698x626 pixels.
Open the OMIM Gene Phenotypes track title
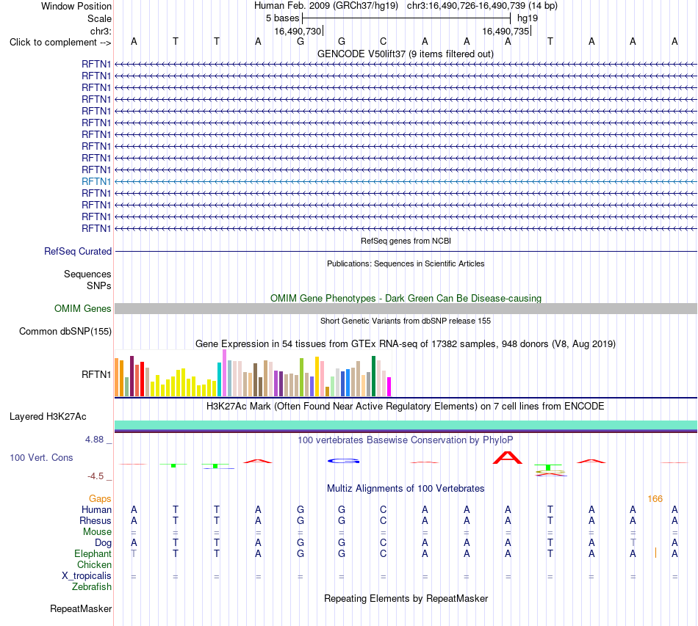pos(406,298)
